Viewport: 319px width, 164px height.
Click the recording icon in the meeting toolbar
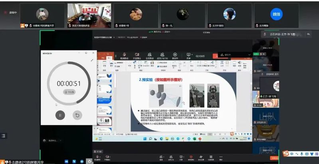tap(175, 55)
